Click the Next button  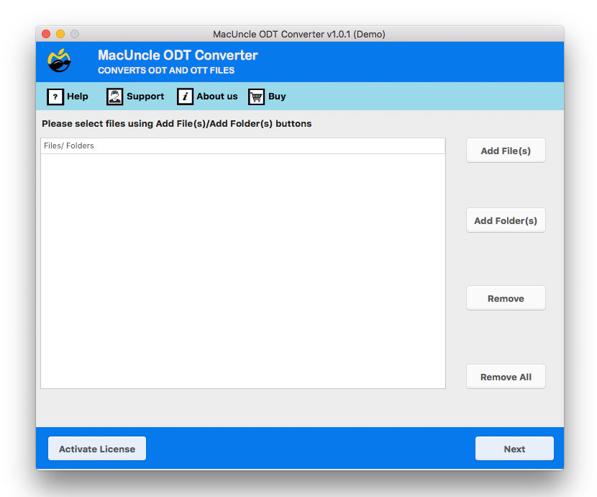514,448
